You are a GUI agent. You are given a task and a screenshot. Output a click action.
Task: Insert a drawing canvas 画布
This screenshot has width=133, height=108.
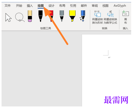[125, 17]
